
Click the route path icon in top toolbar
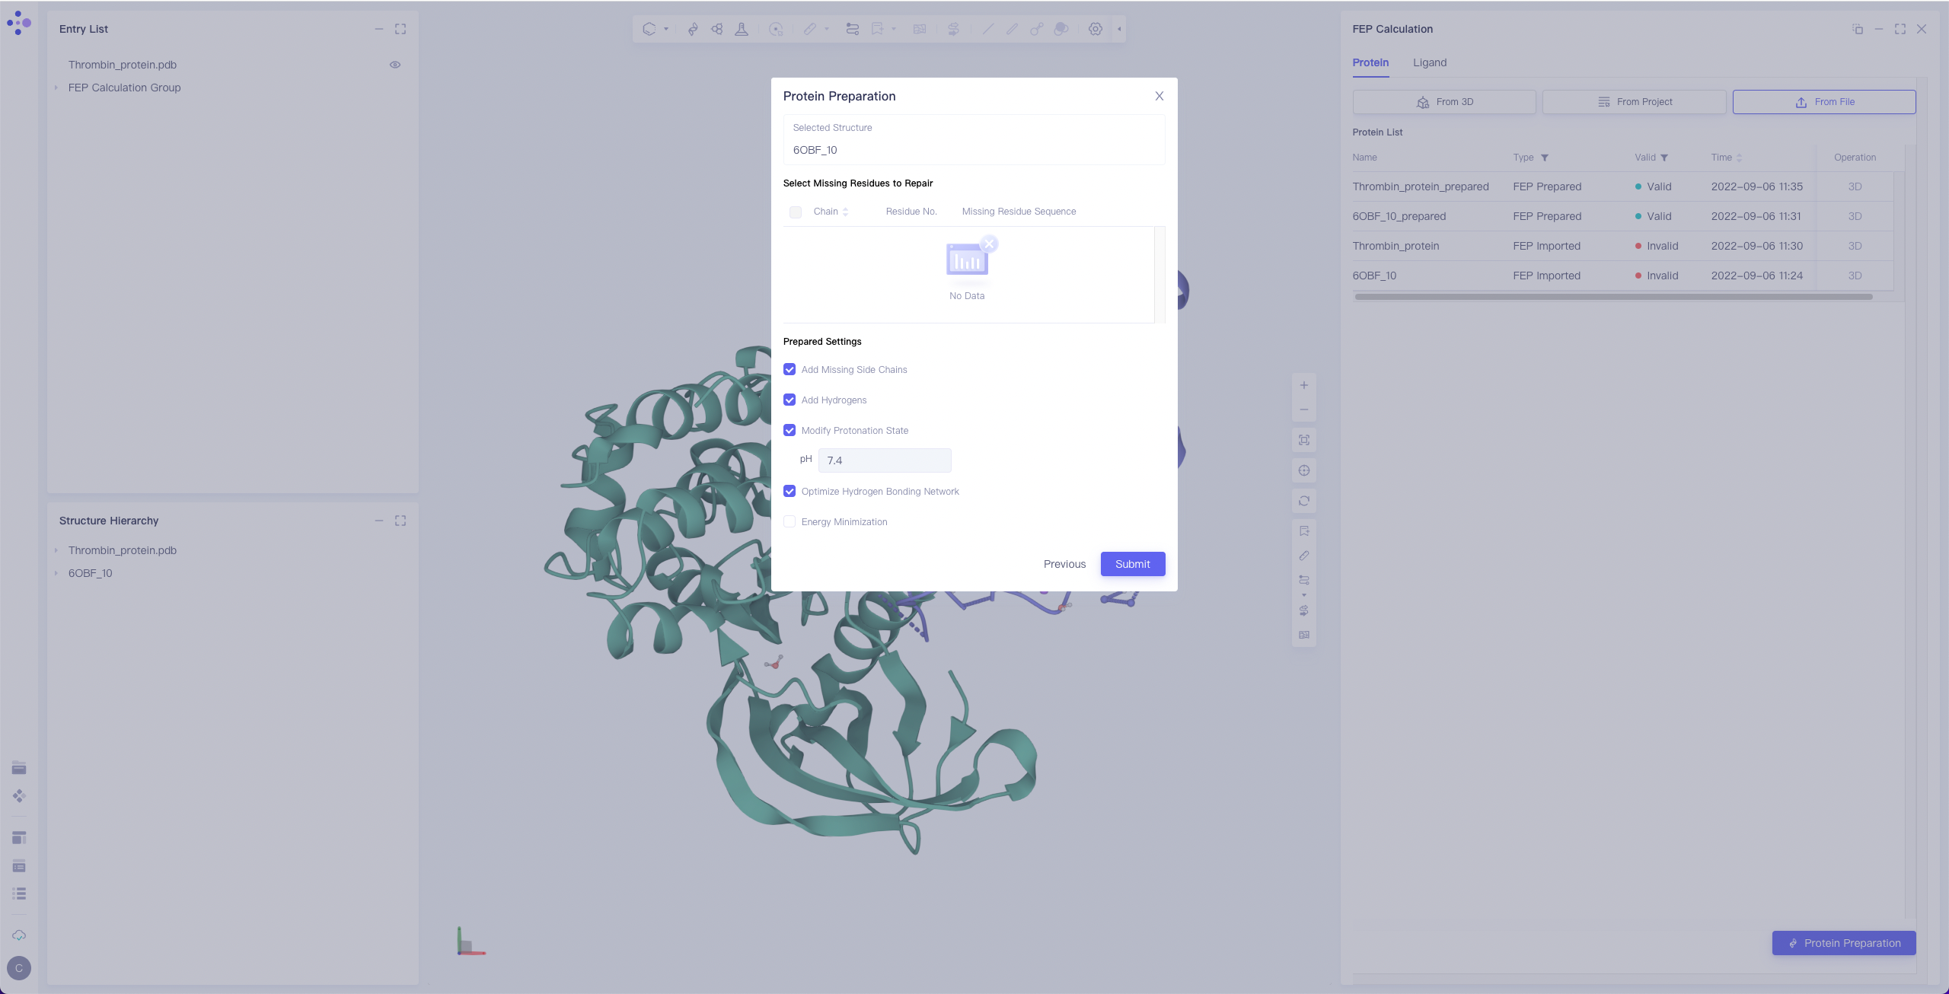[x=853, y=29]
